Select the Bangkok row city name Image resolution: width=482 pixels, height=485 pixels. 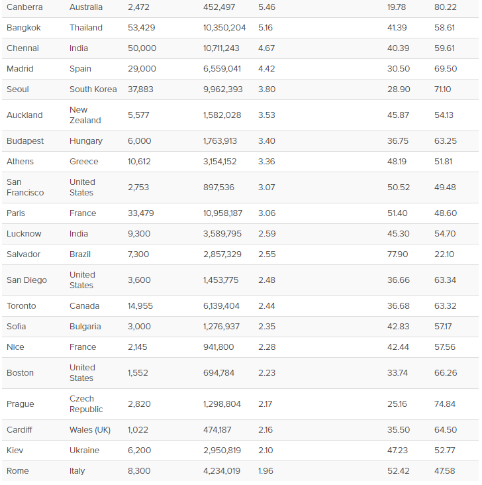[23, 28]
